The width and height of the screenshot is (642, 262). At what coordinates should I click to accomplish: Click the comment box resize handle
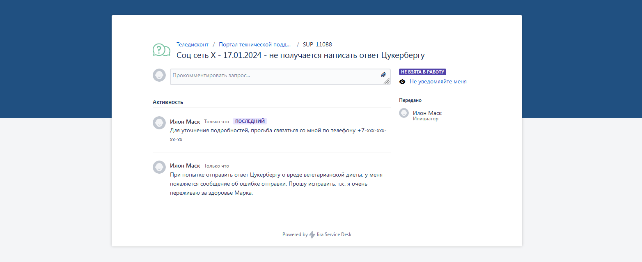click(x=387, y=81)
